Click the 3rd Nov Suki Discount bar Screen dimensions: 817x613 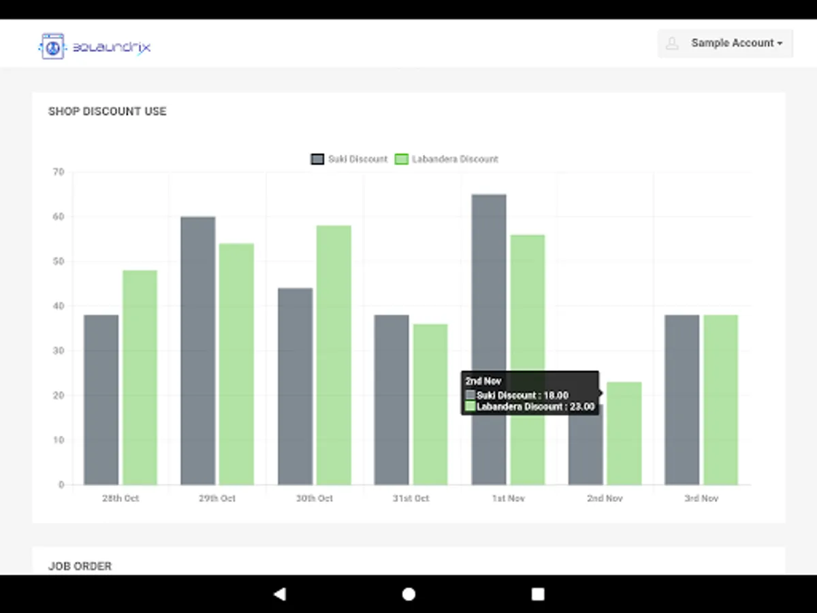(x=682, y=400)
